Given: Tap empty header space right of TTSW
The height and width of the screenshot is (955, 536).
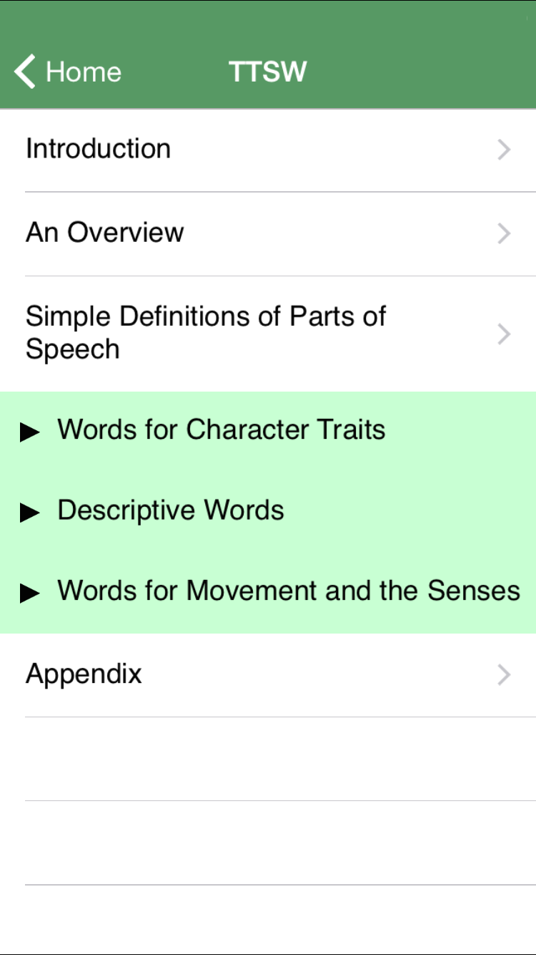Looking at the screenshot, I should pos(422,72).
